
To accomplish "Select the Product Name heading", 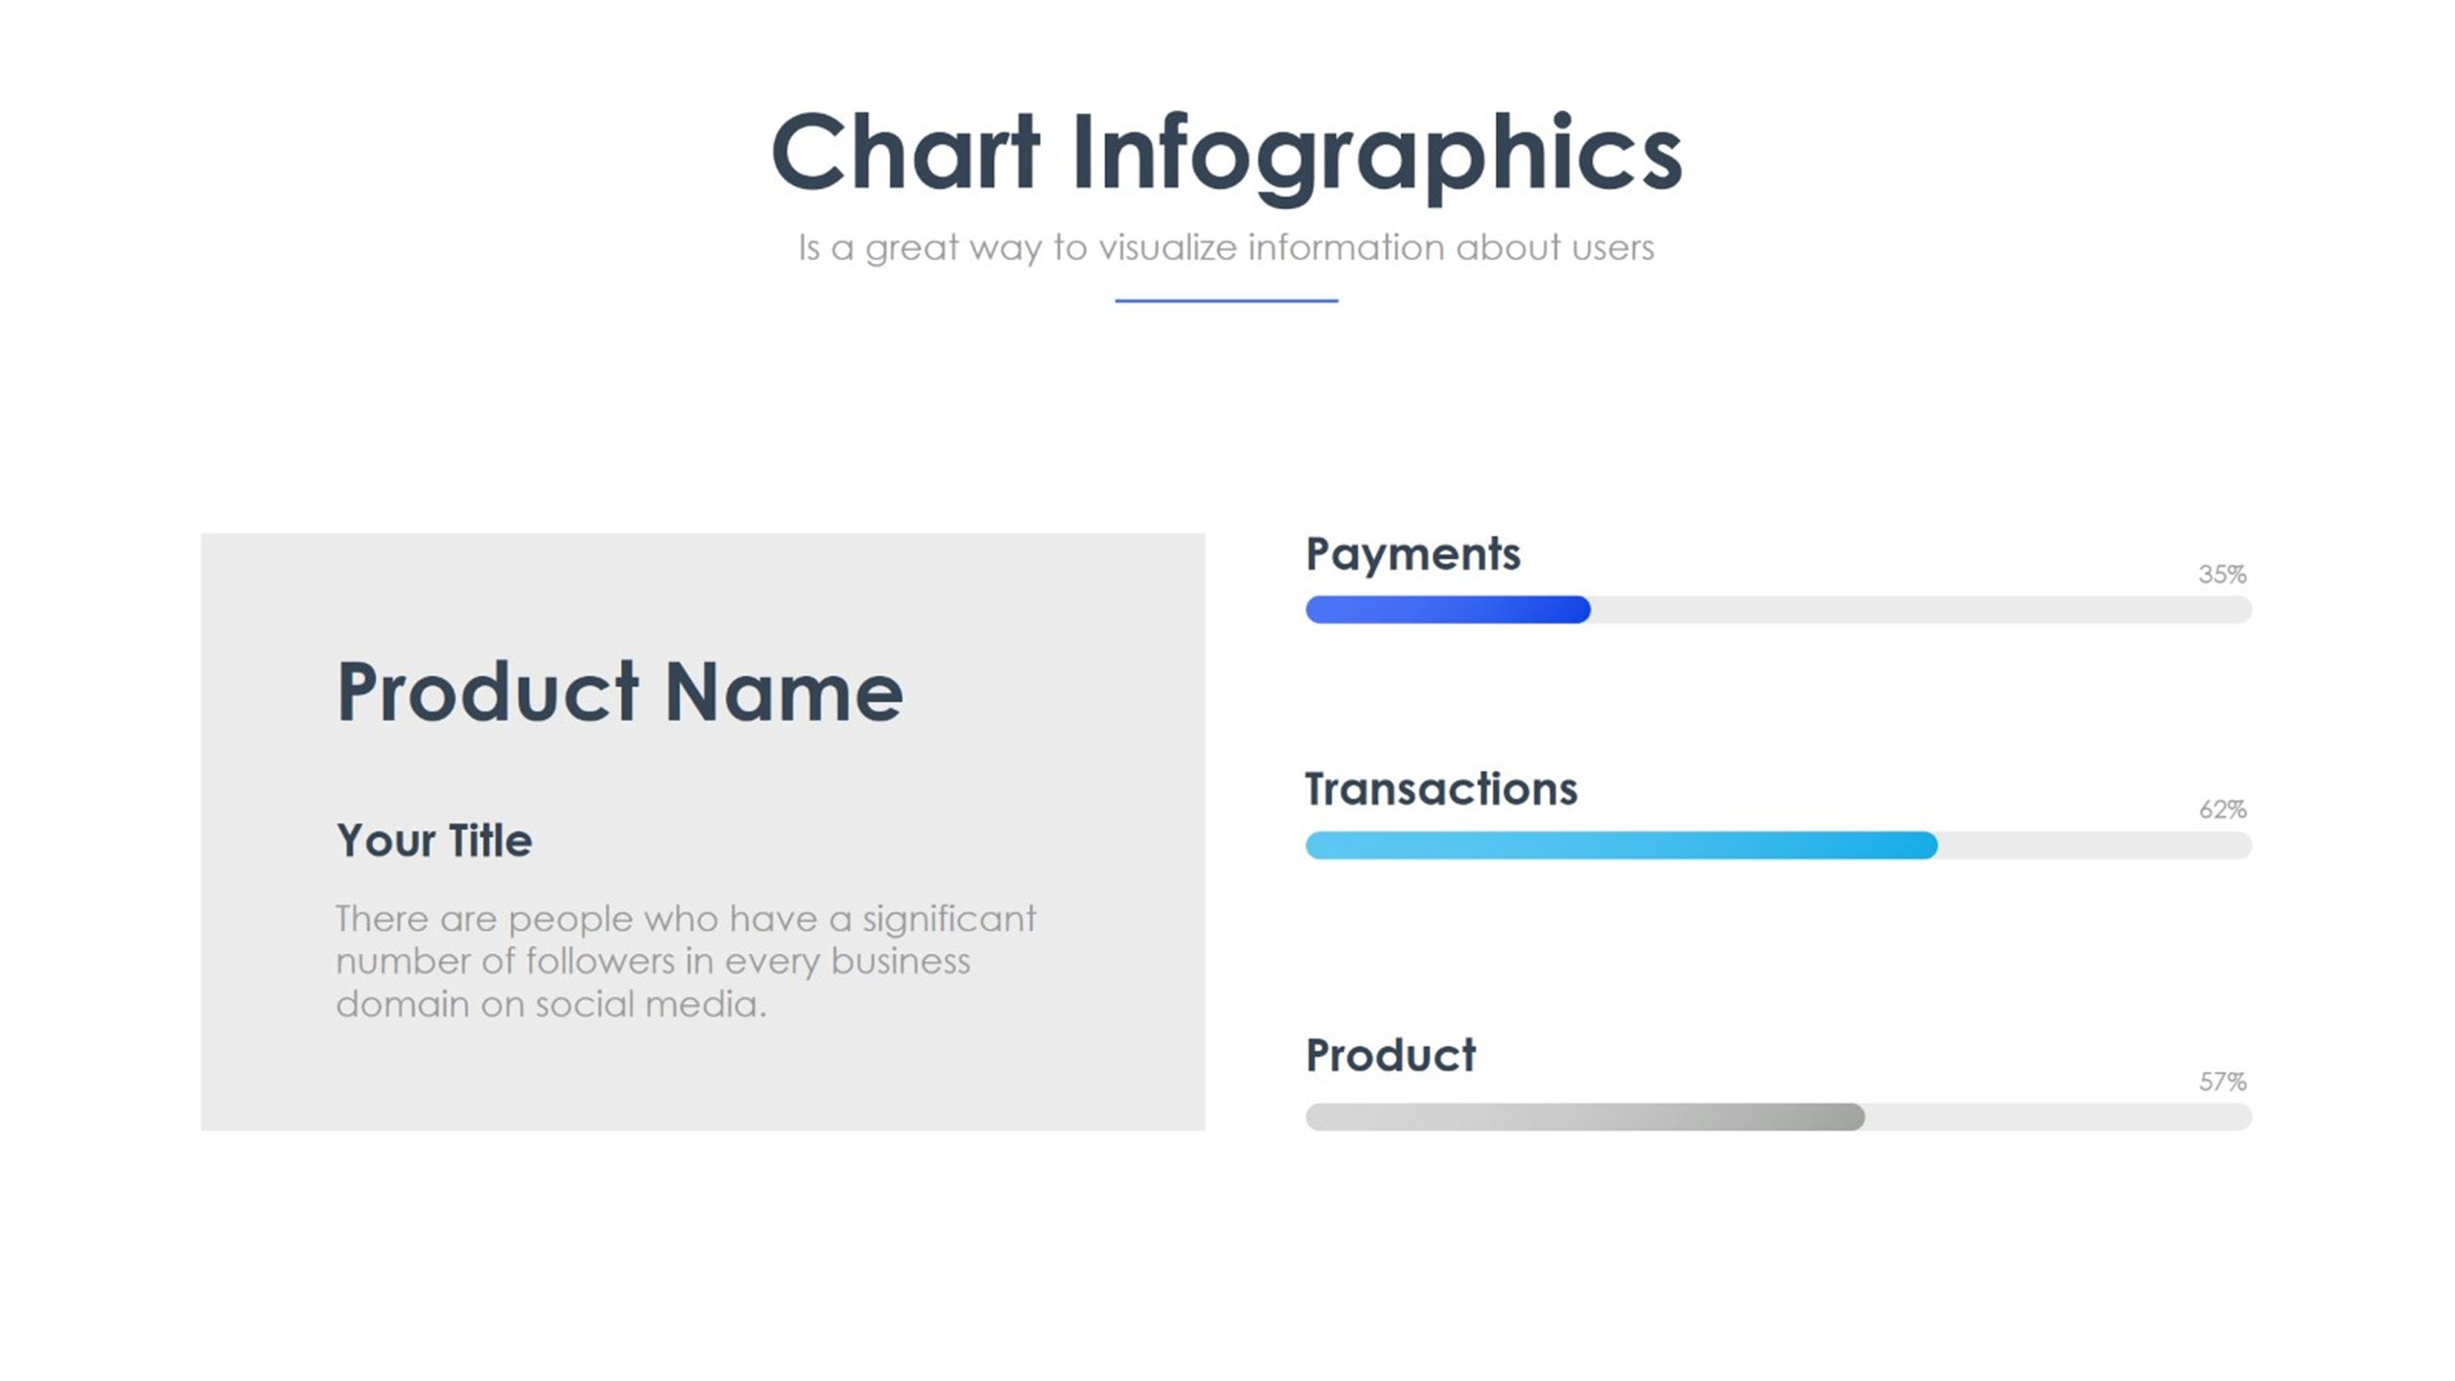I will 620,690.
